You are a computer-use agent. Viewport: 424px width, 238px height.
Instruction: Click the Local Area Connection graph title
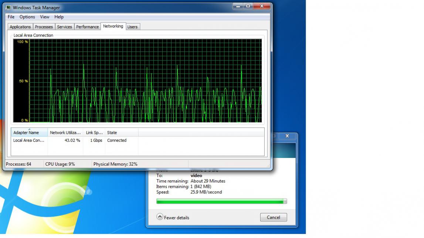(x=33, y=35)
